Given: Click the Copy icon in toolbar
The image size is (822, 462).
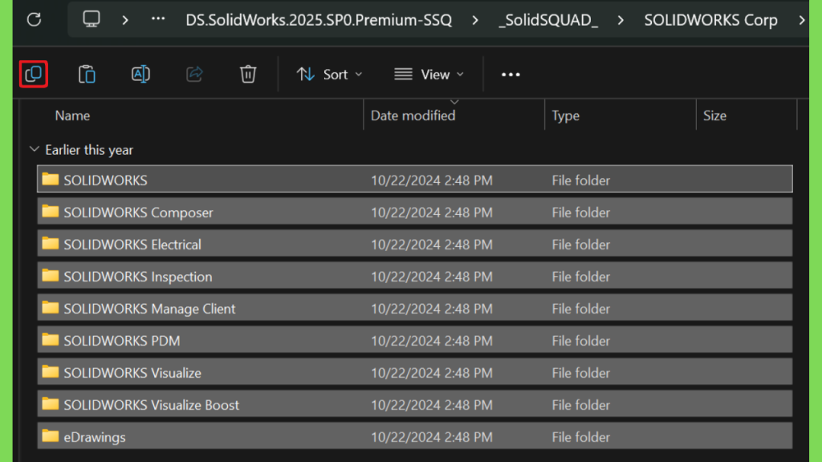Looking at the screenshot, I should pyautogui.click(x=34, y=74).
